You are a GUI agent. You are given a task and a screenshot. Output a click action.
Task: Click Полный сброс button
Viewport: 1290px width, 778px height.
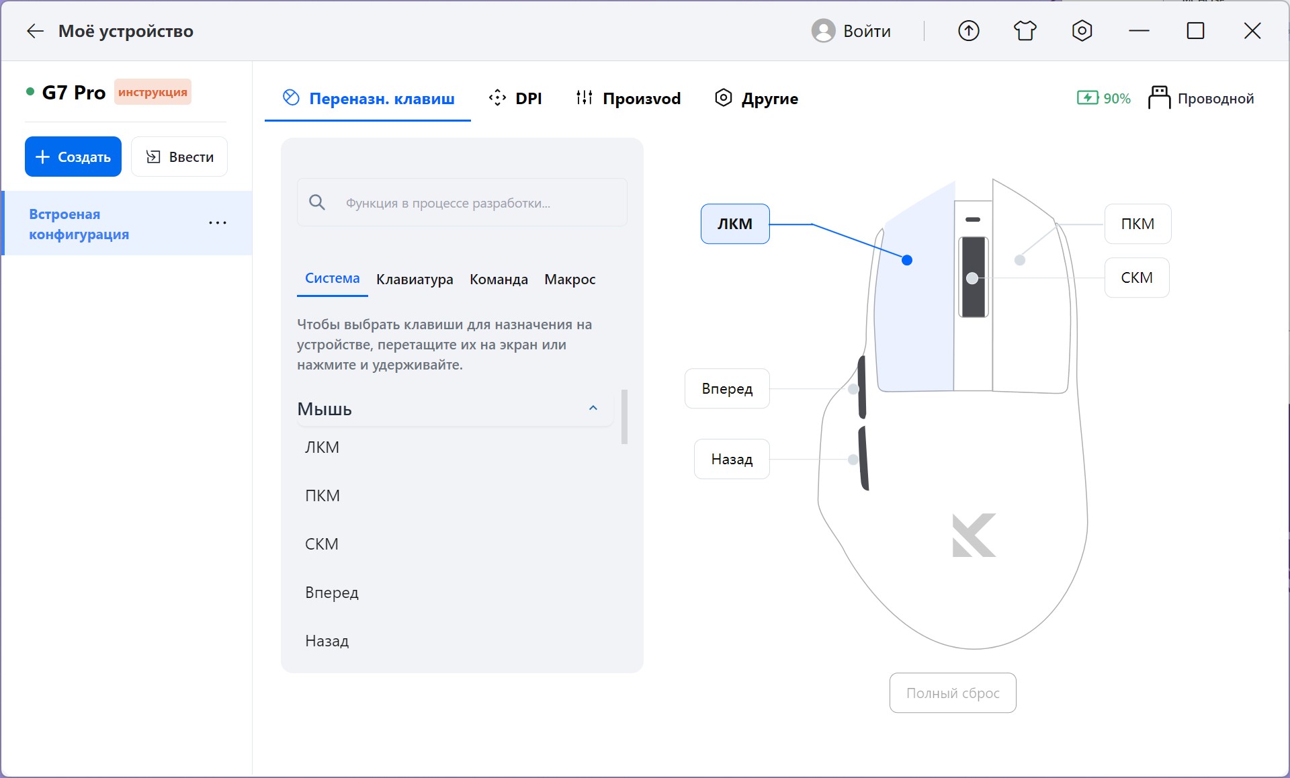953,693
